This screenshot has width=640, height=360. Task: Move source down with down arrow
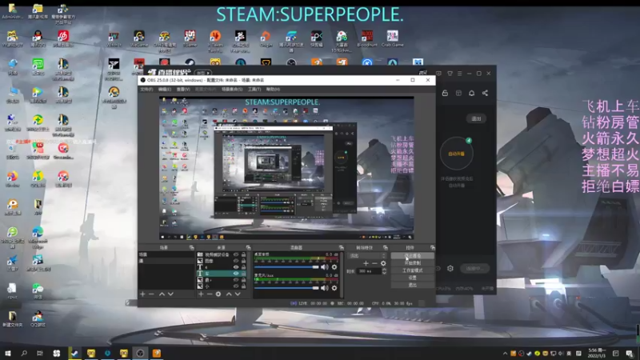(238, 294)
